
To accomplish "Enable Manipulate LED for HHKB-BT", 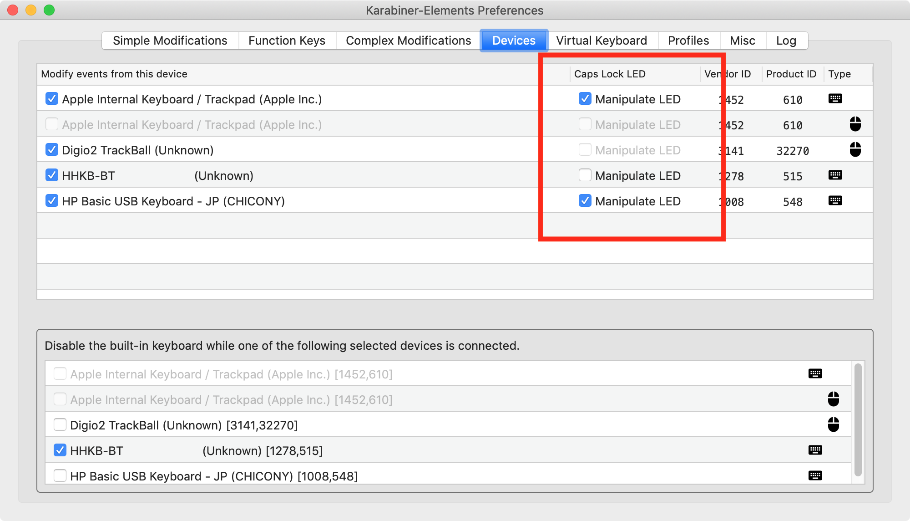I will tap(585, 175).
